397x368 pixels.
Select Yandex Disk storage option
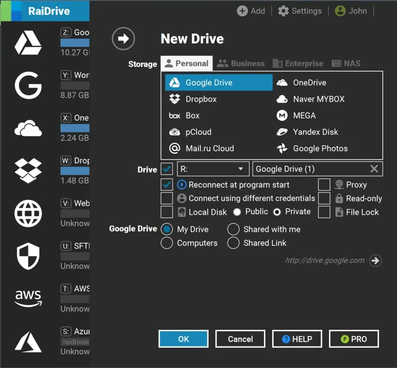tap(315, 132)
